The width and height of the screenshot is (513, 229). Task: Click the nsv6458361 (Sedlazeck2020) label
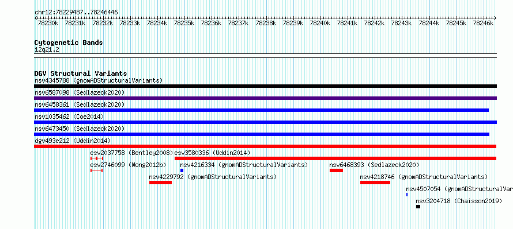[80, 104]
